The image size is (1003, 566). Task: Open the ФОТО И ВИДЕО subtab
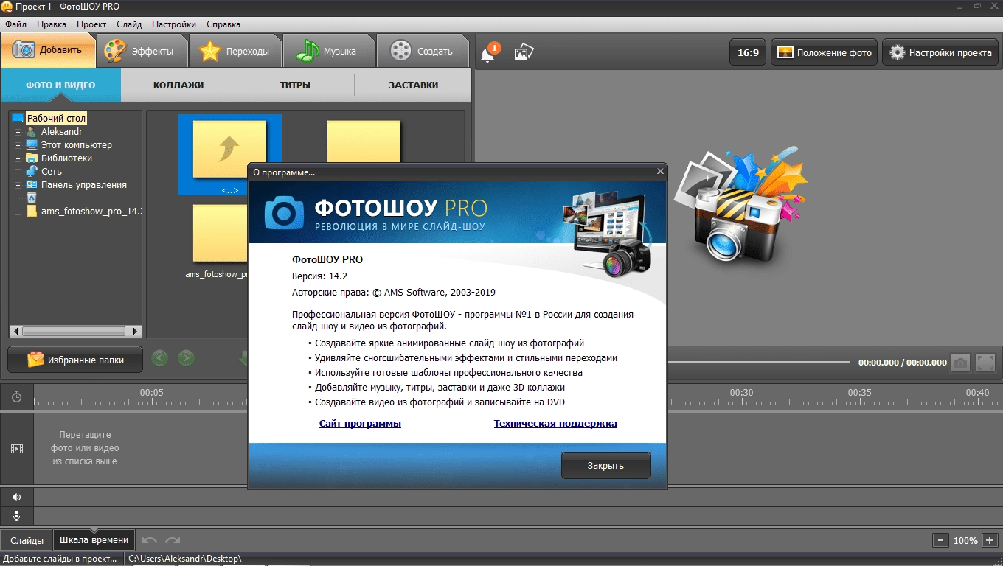click(x=60, y=85)
